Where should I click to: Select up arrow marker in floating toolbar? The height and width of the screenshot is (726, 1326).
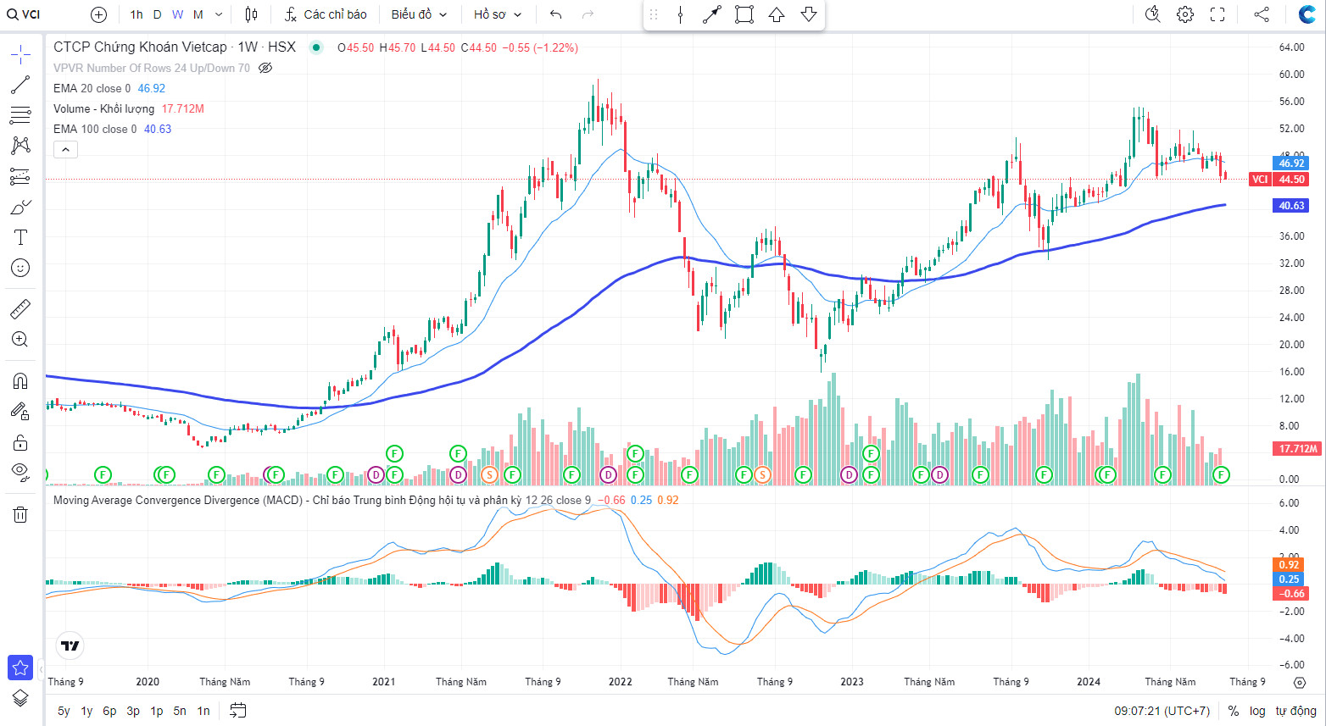[777, 14]
